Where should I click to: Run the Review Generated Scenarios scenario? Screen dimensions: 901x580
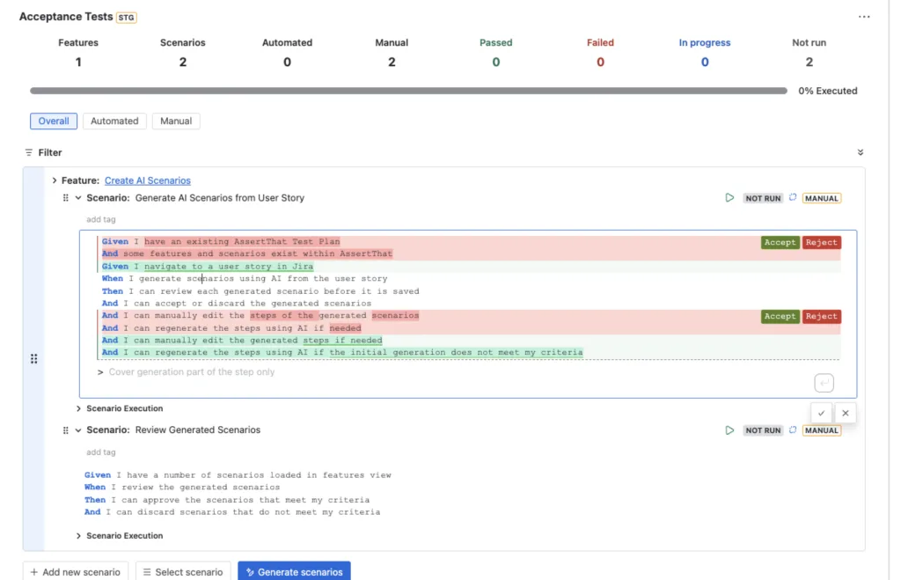pyautogui.click(x=729, y=430)
